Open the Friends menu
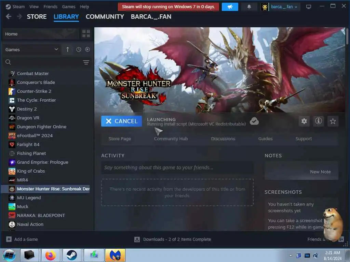The width and height of the screenshot is (350, 262). [51, 7]
